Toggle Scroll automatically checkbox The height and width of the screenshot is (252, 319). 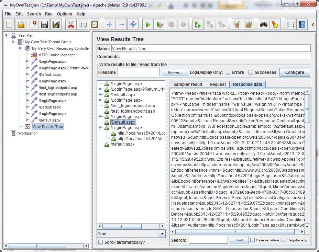point(100,242)
